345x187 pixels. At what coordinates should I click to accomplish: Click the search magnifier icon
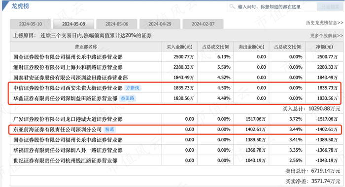[232, 6]
